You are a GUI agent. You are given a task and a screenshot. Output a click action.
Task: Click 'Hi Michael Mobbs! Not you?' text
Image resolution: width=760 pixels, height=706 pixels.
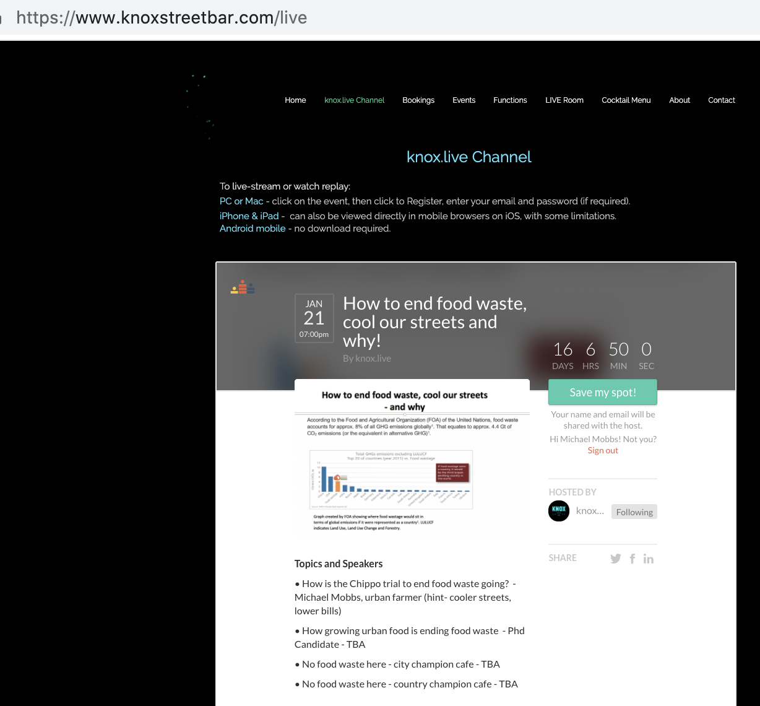point(603,439)
